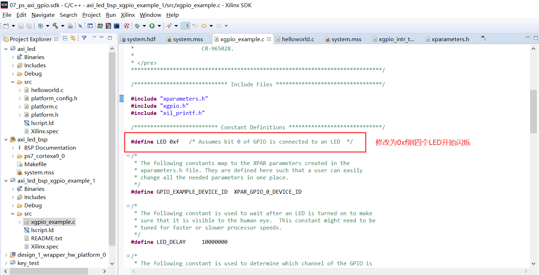Viewport: 539px width, 275px height.
Task: Click the green chip Program FPGA icon
Action: 100,26
